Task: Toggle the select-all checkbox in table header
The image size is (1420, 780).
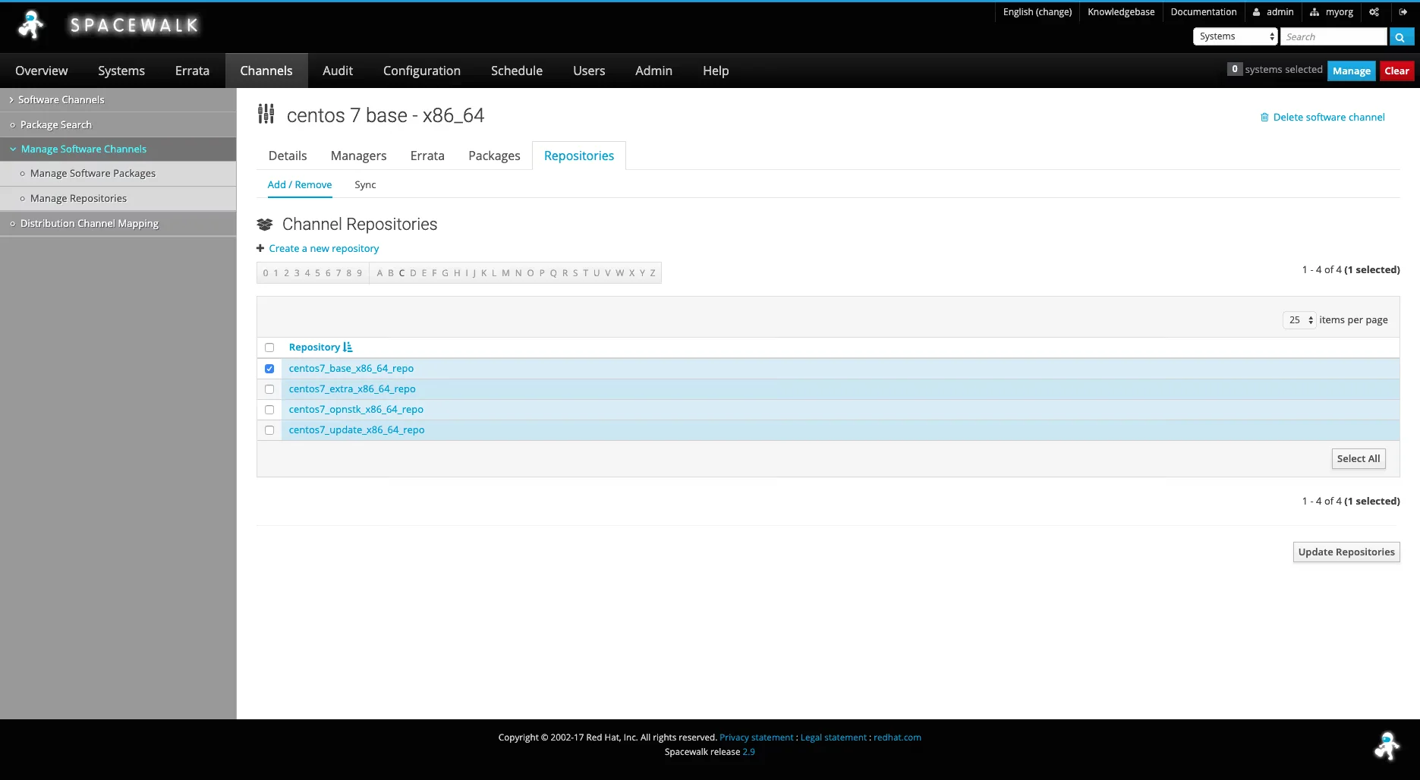Action: click(x=269, y=348)
